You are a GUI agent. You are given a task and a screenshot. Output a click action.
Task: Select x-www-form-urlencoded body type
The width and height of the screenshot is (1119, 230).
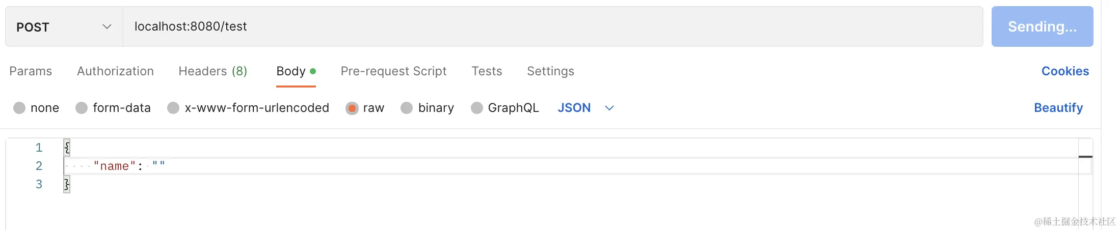pyautogui.click(x=174, y=108)
